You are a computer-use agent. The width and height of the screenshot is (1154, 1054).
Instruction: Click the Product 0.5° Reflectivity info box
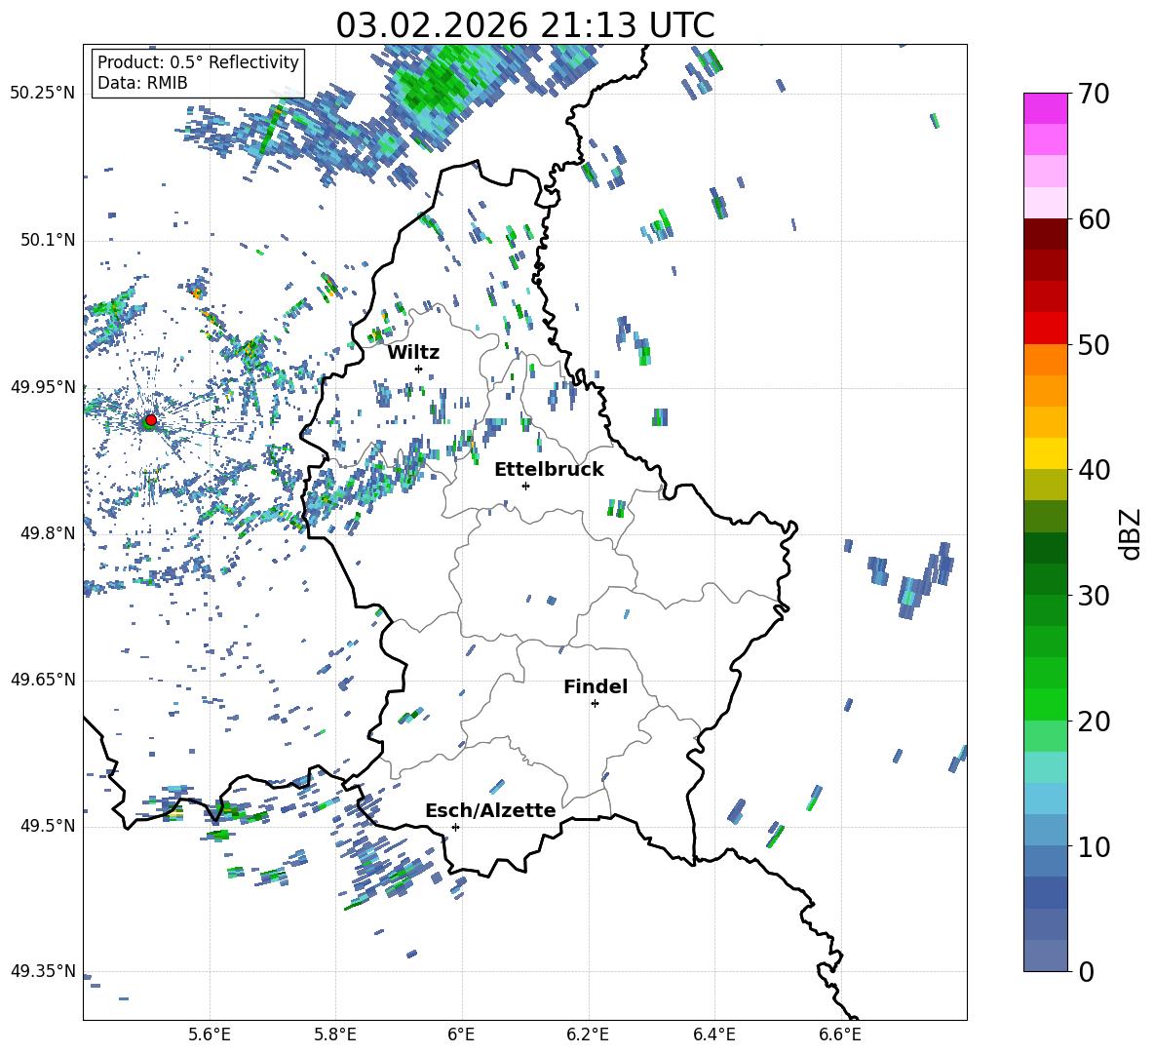(x=198, y=73)
